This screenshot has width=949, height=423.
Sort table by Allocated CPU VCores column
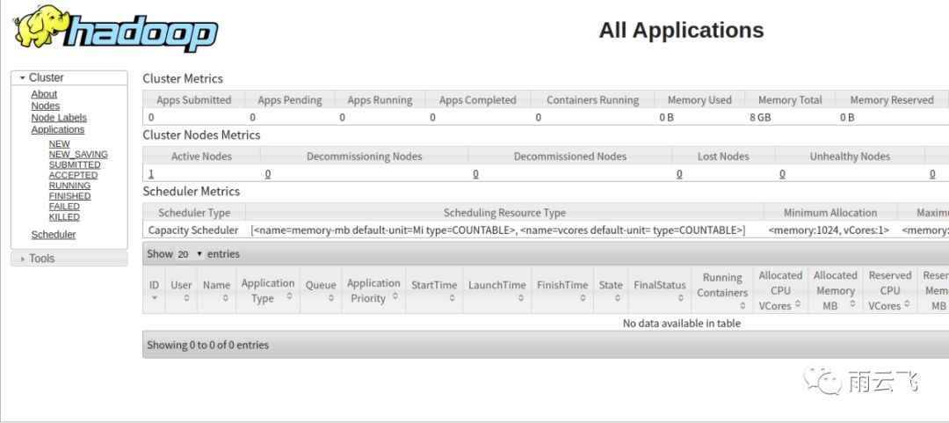780,289
